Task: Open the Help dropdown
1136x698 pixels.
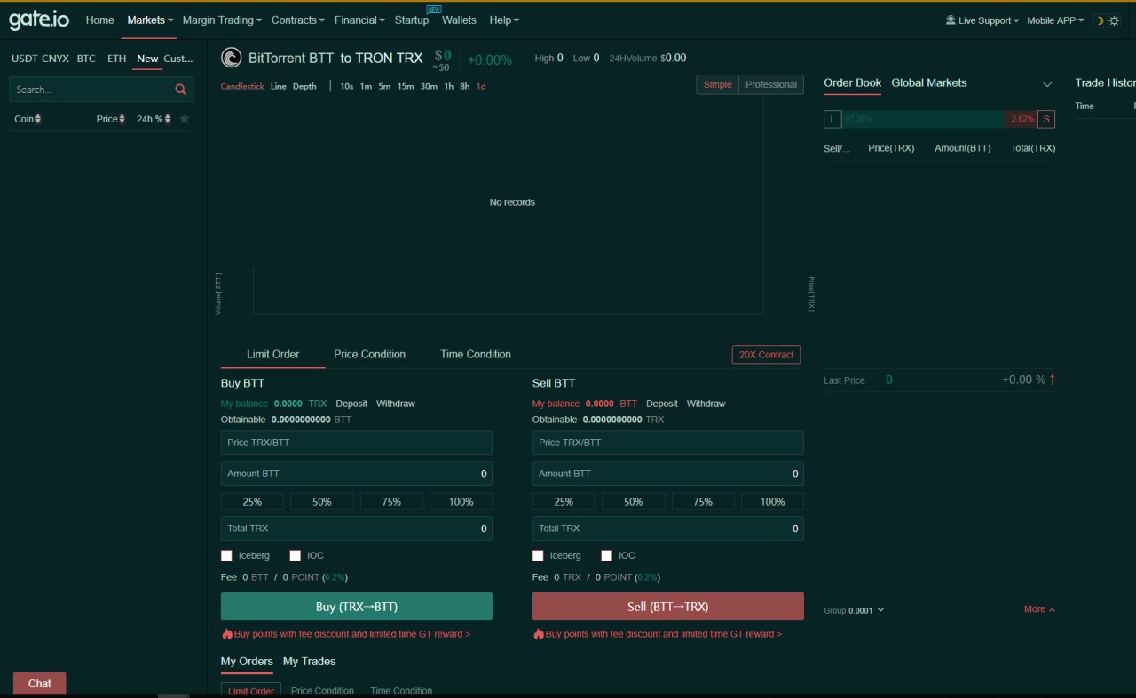Action: coord(504,20)
